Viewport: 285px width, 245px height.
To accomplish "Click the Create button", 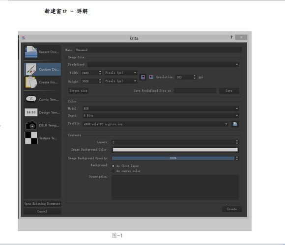I will click(x=232, y=209).
